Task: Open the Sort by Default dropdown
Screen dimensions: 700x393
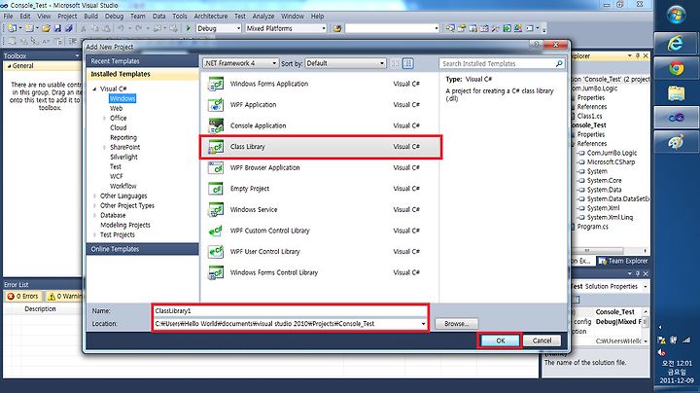Action: [x=345, y=63]
